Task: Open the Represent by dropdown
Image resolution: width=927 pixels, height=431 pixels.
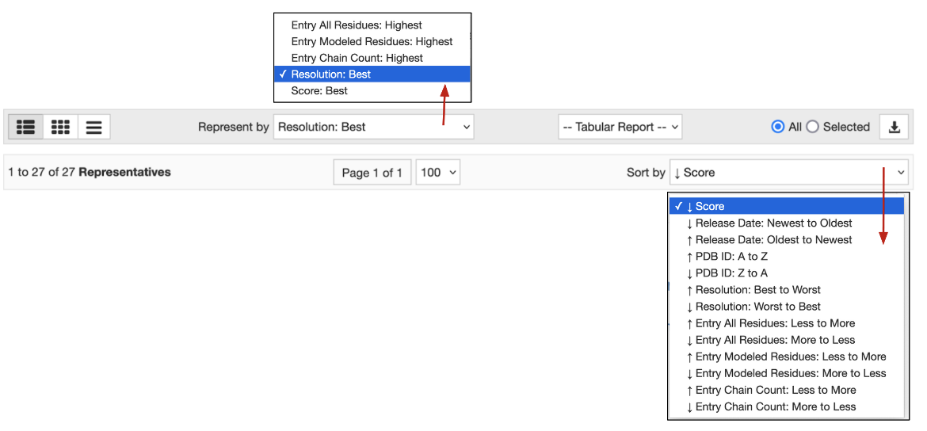Action: pyautogui.click(x=373, y=127)
